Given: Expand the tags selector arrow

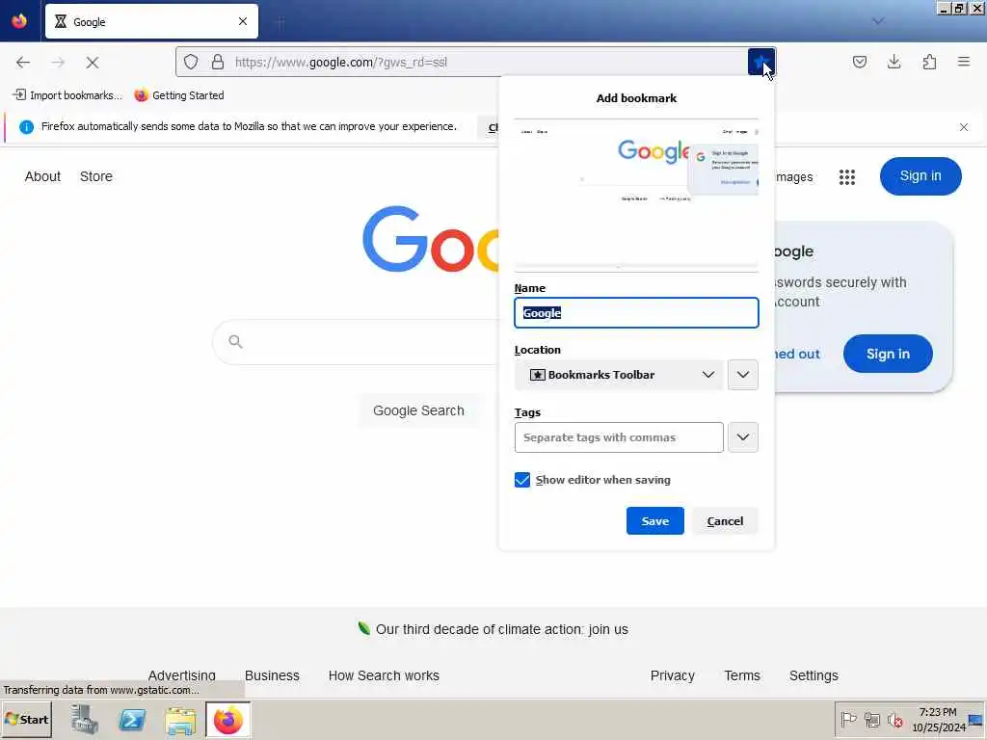Looking at the screenshot, I should pyautogui.click(x=743, y=437).
